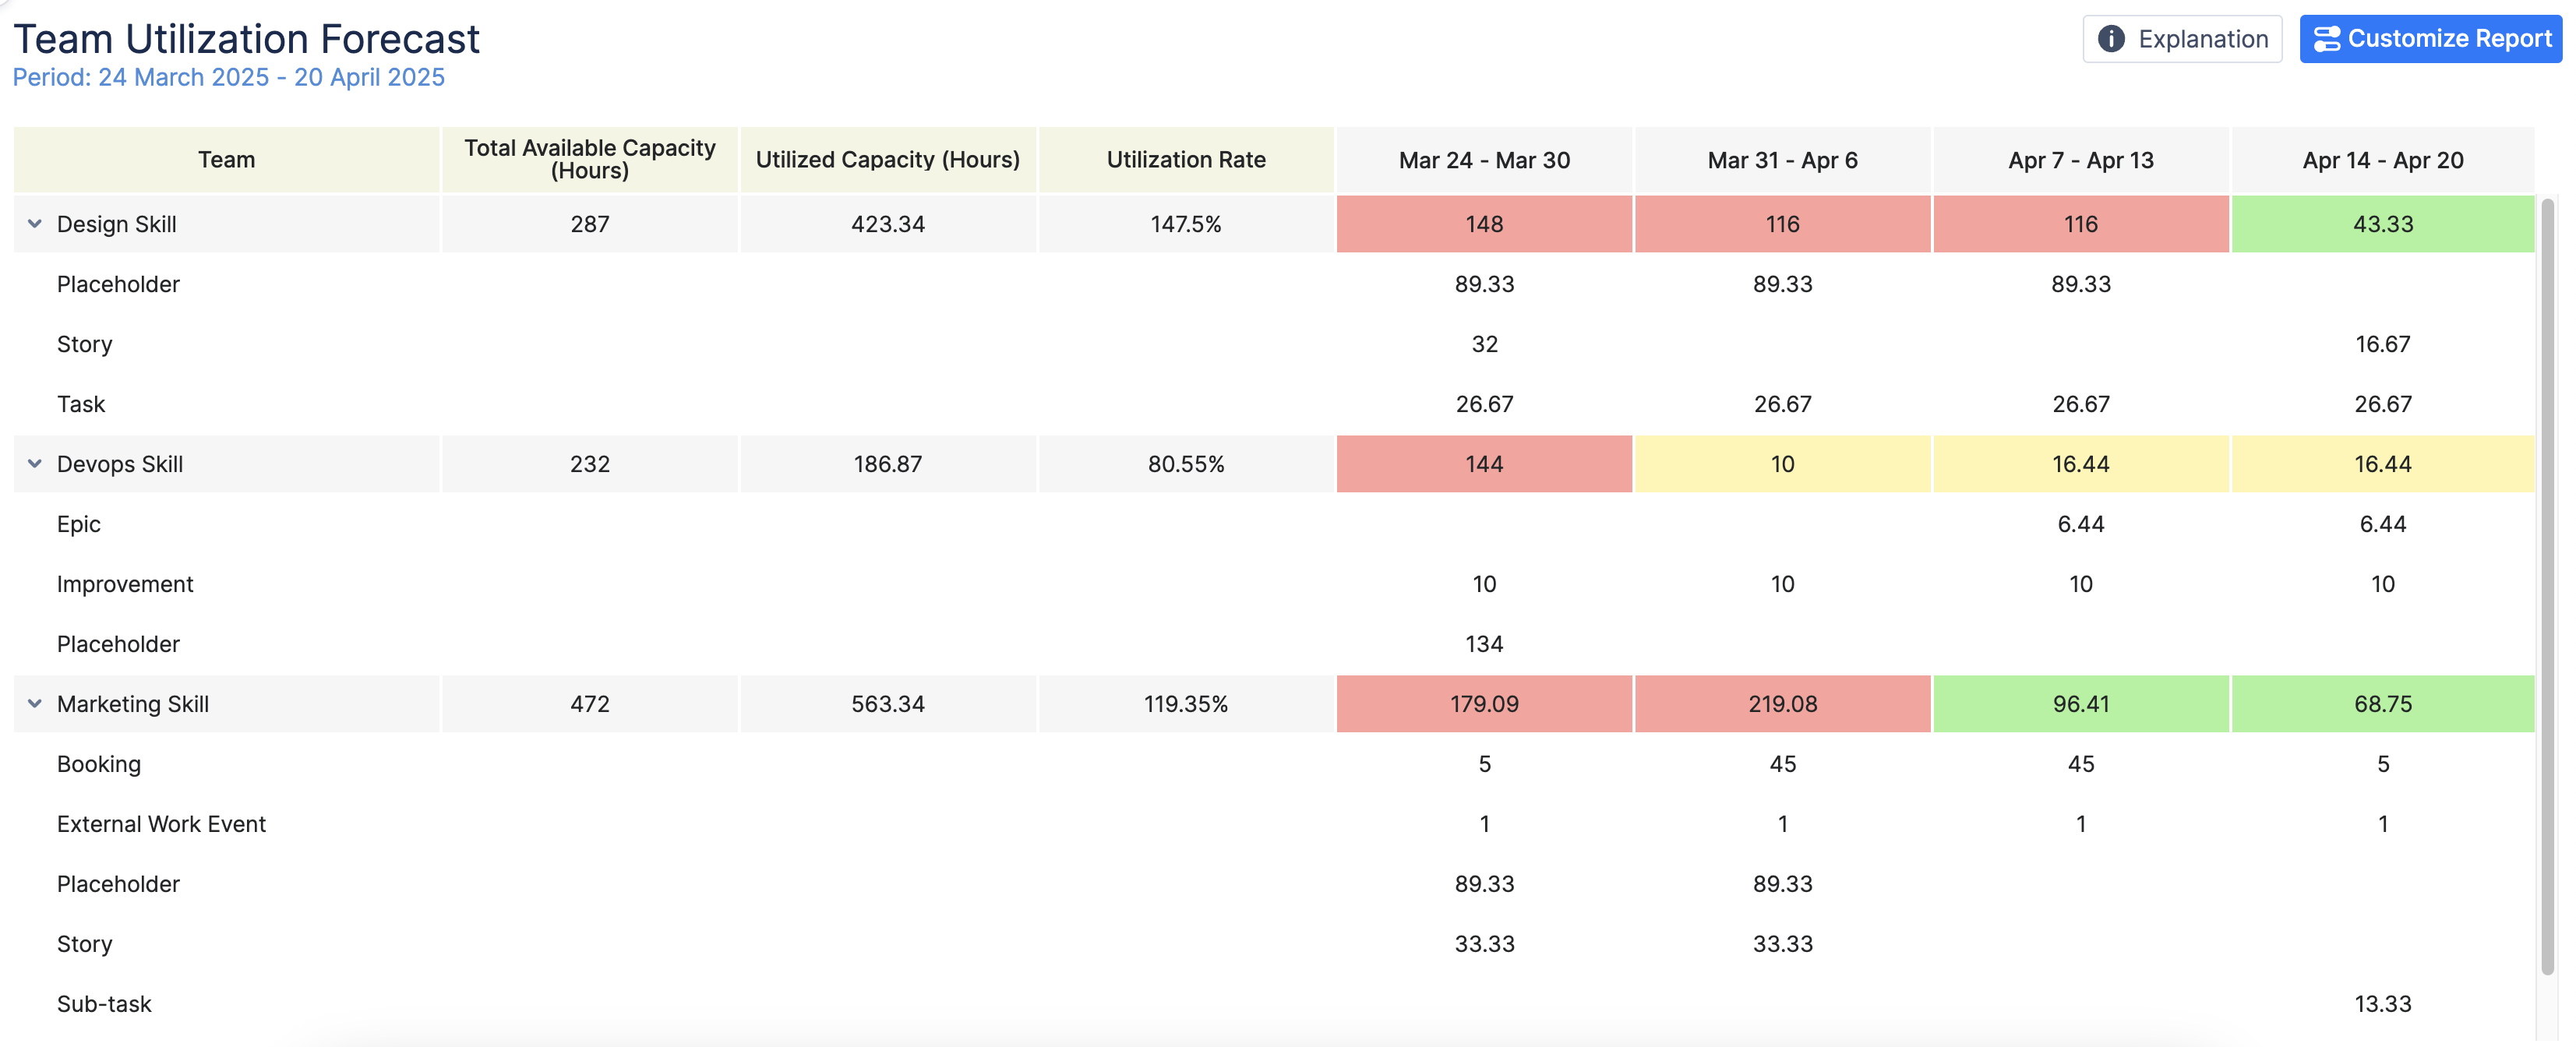
Task: Open the Customize Report button
Action: [x=2430, y=39]
